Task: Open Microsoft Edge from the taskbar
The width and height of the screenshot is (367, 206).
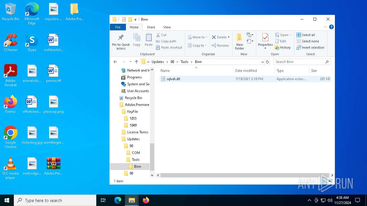Action: pos(118,200)
